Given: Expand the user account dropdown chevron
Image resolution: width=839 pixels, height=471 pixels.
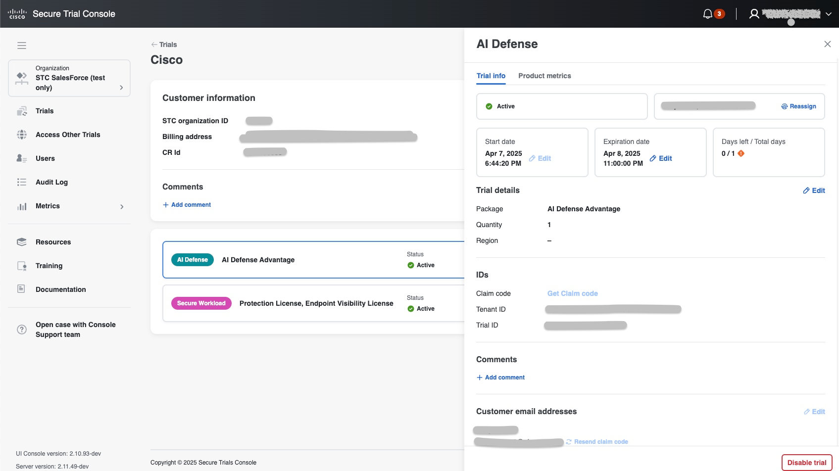Looking at the screenshot, I should 828,14.
